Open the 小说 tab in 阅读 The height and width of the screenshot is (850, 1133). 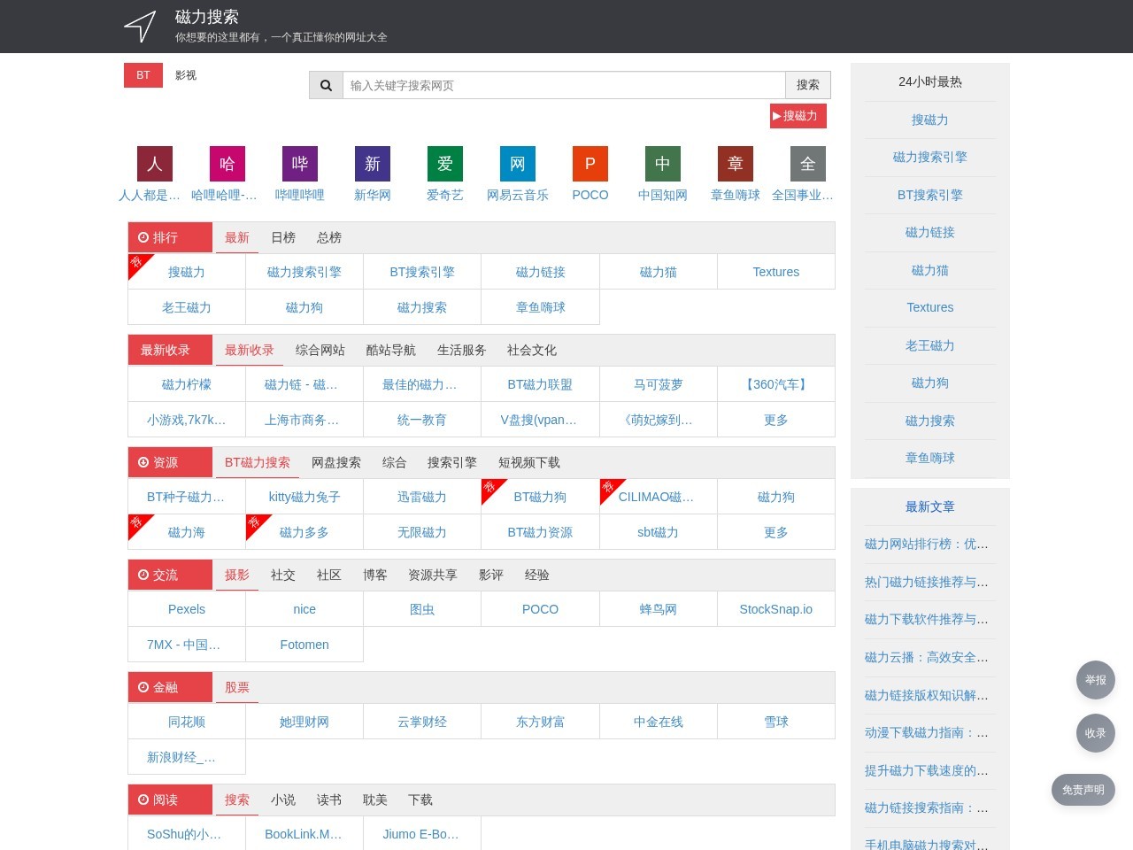tap(283, 800)
